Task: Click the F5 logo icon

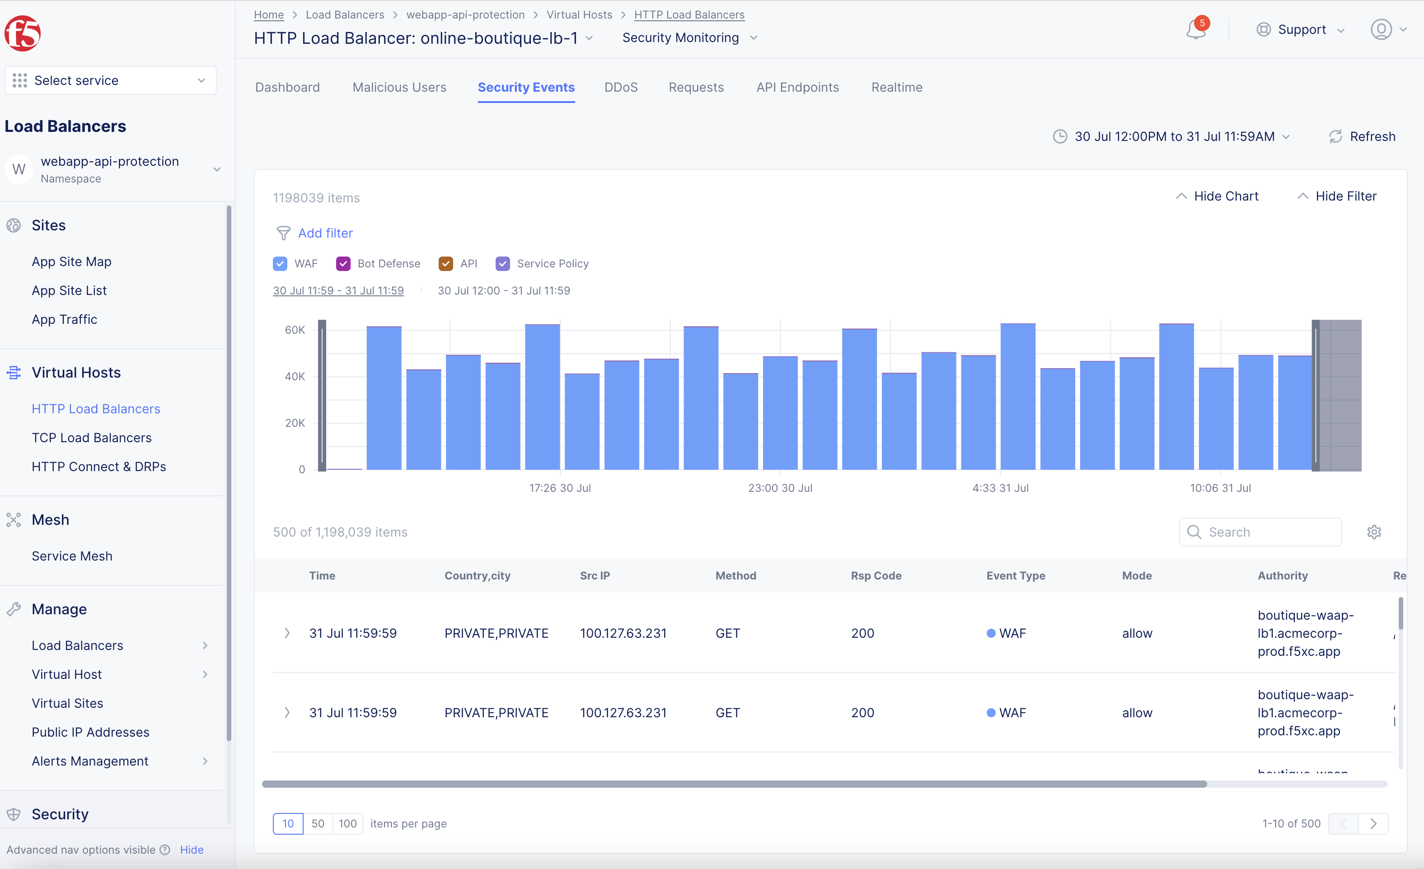Action: pyautogui.click(x=23, y=33)
